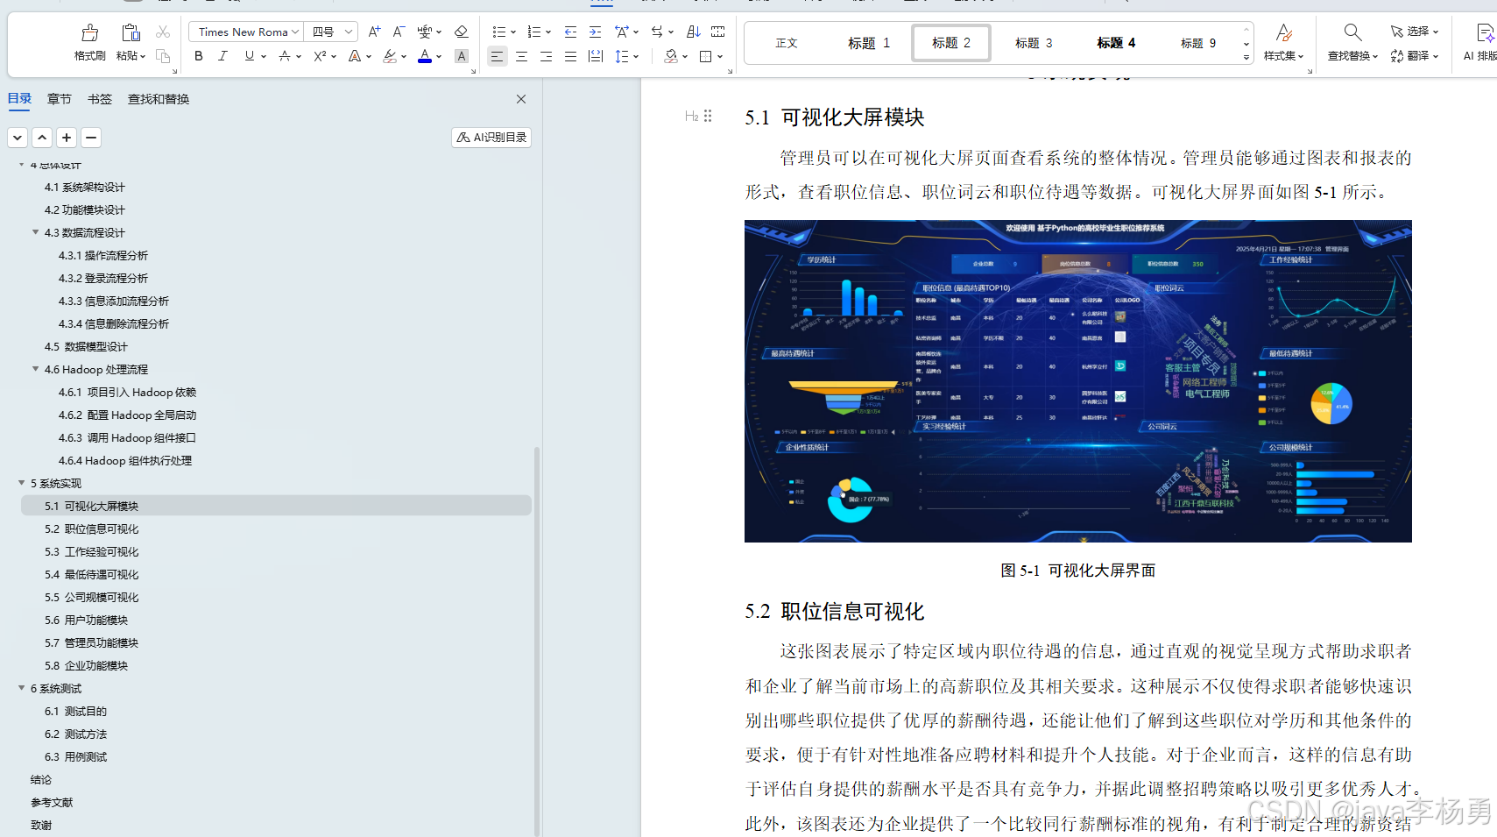1497x837 pixels.
Task: Switch to the 查找和替换 tab
Action: 159,99
